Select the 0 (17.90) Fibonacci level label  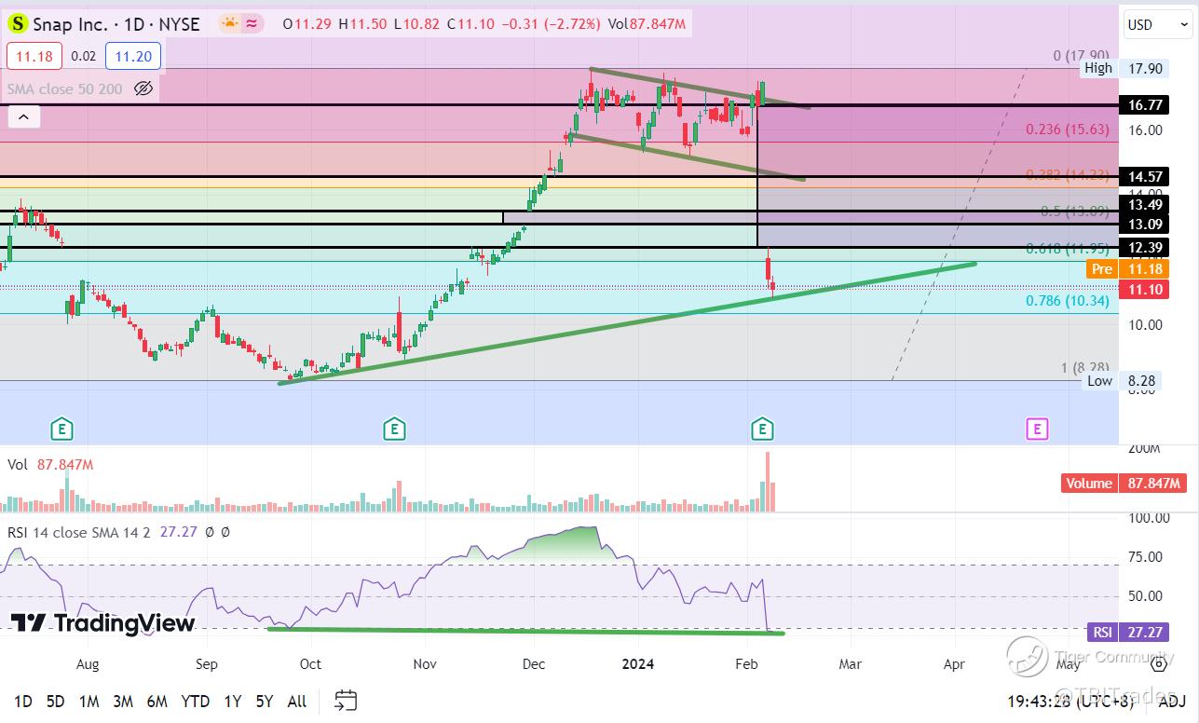[1081, 56]
